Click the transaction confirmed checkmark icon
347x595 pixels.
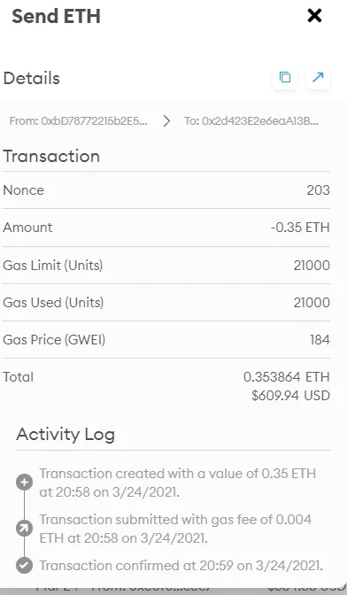pyautogui.click(x=24, y=566)
